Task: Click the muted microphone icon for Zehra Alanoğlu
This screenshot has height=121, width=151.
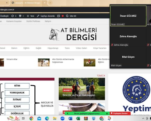Action: click(x=112, y=45)
